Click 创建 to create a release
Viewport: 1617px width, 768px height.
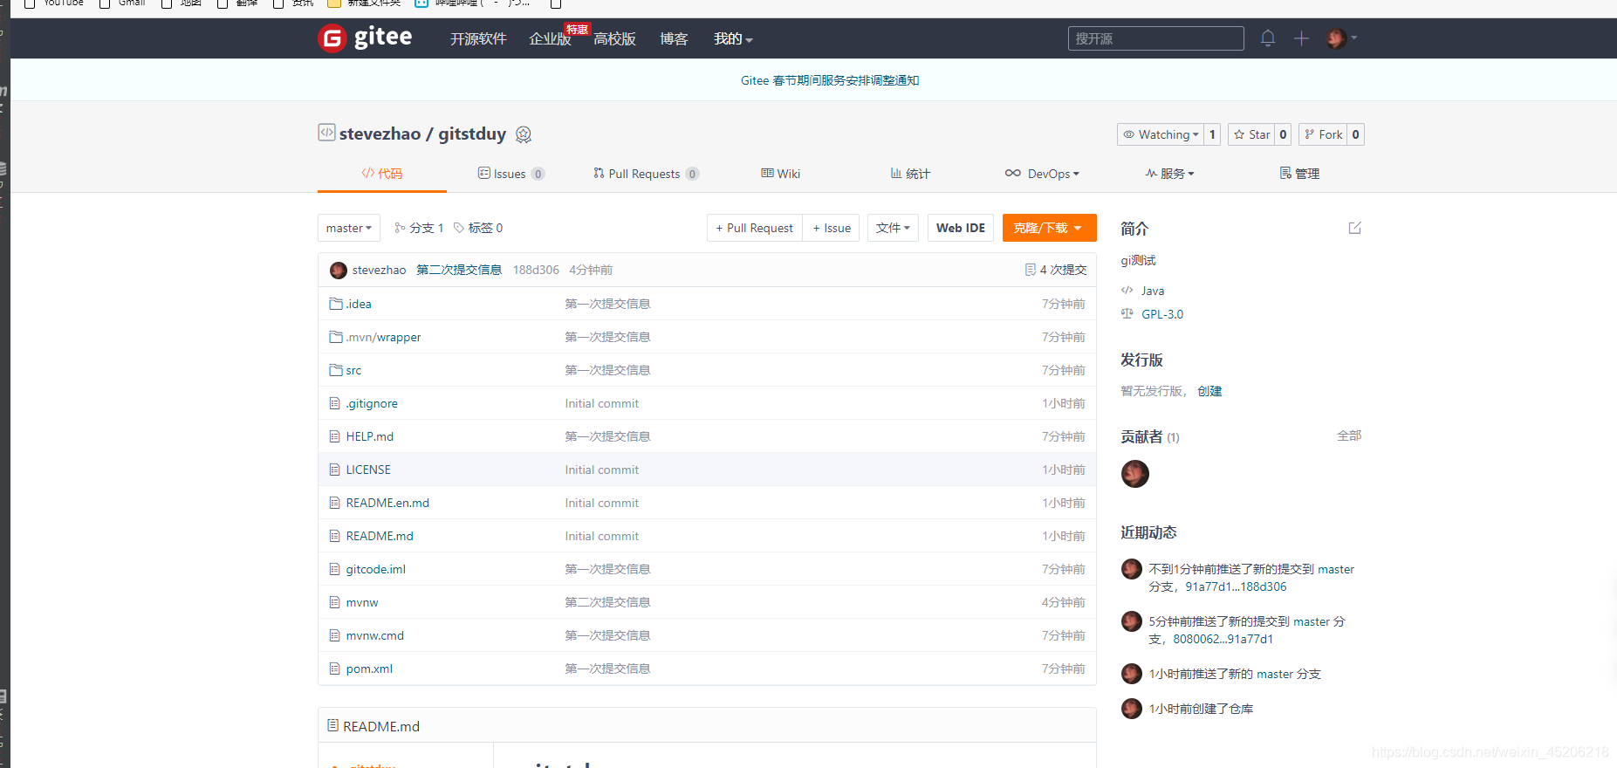[1209, 391]
